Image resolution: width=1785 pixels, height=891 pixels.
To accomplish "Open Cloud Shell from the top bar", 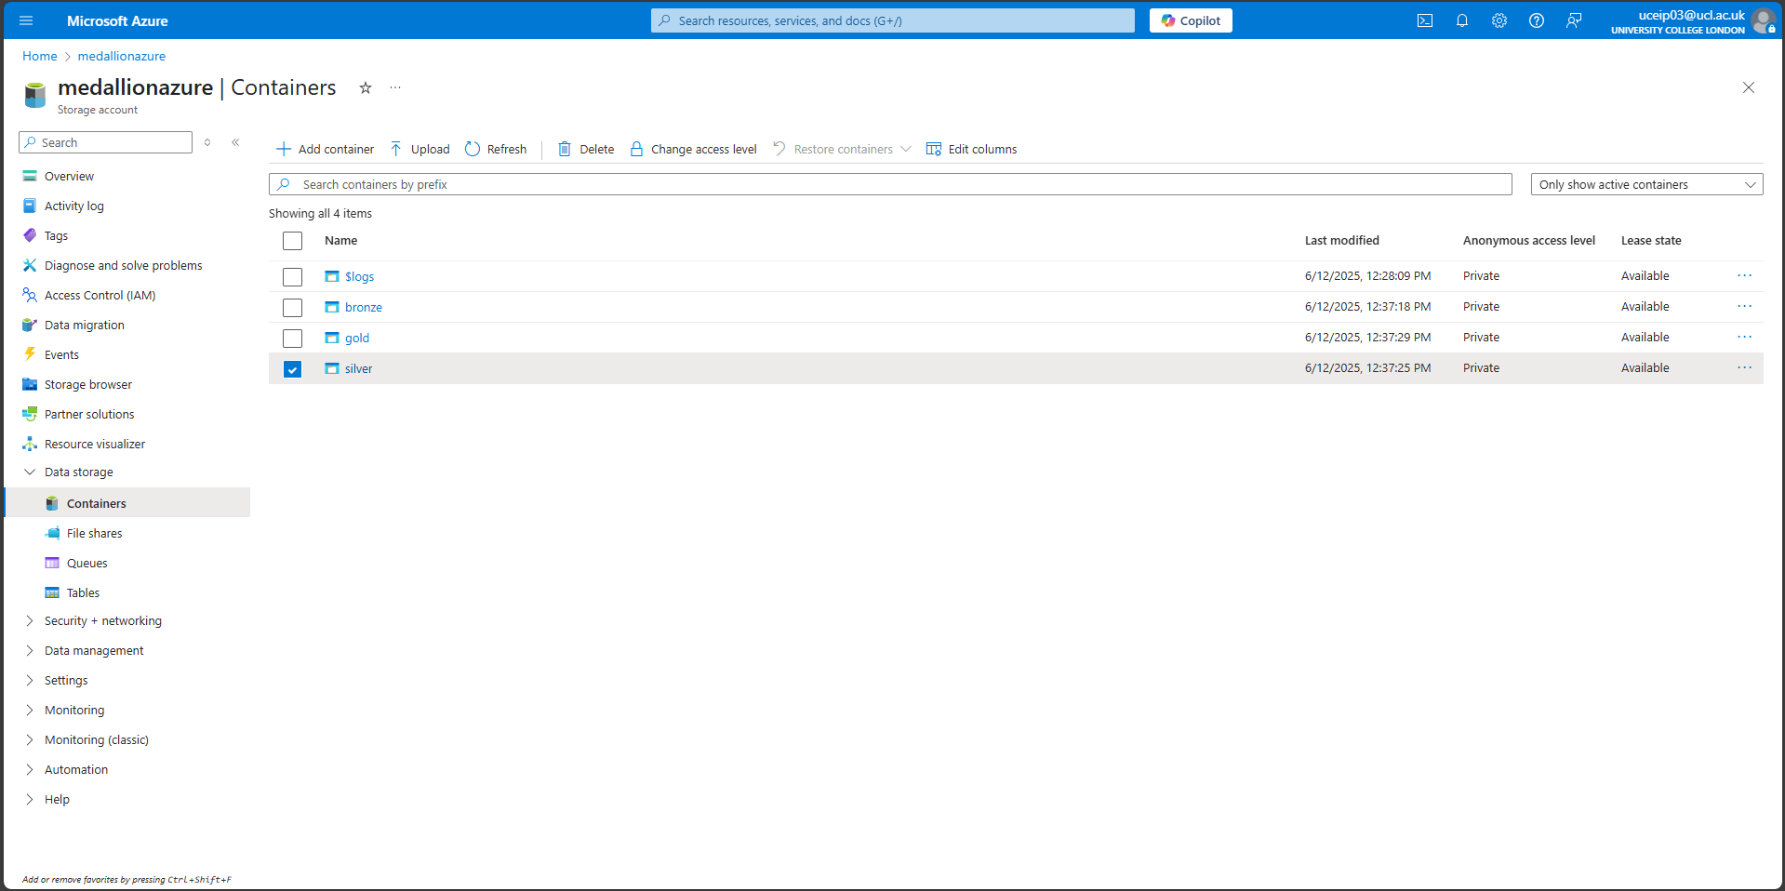I will [x=1424, y=20].
